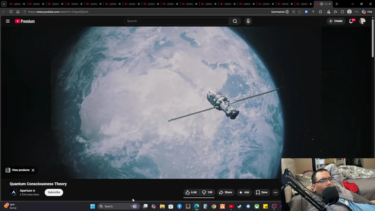This screenshot has height=211, width=375.
Task: Open the YouTube guide hamburger menu
Action: (x=8, y=21)
